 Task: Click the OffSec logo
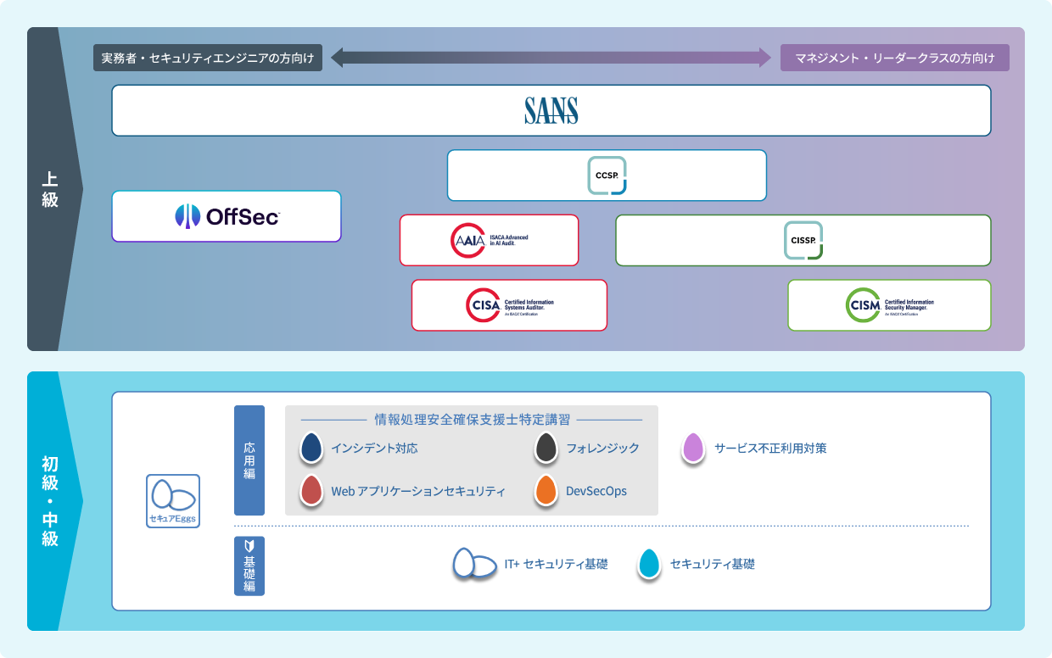pyautogui.click(x=226, y=216)
